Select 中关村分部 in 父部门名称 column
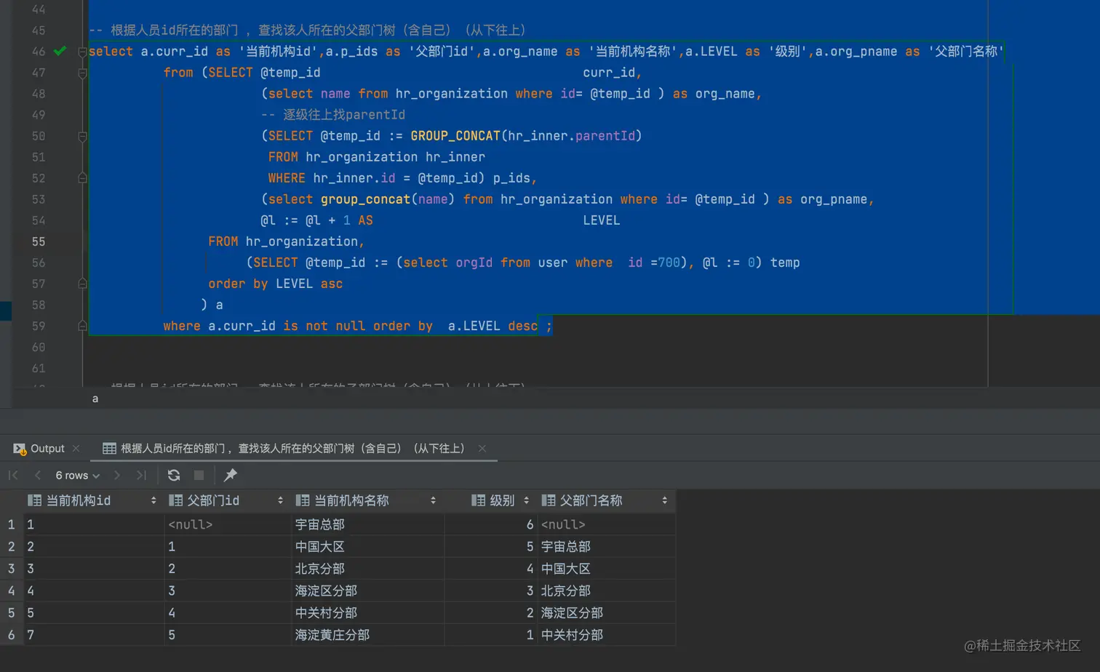The height and width of the screenshot is (672, 1100). 606,635
